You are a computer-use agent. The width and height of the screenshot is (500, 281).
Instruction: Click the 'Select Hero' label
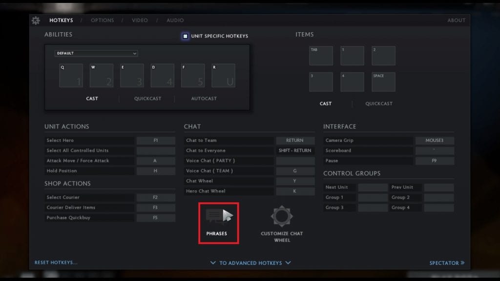tap(60, 140)
